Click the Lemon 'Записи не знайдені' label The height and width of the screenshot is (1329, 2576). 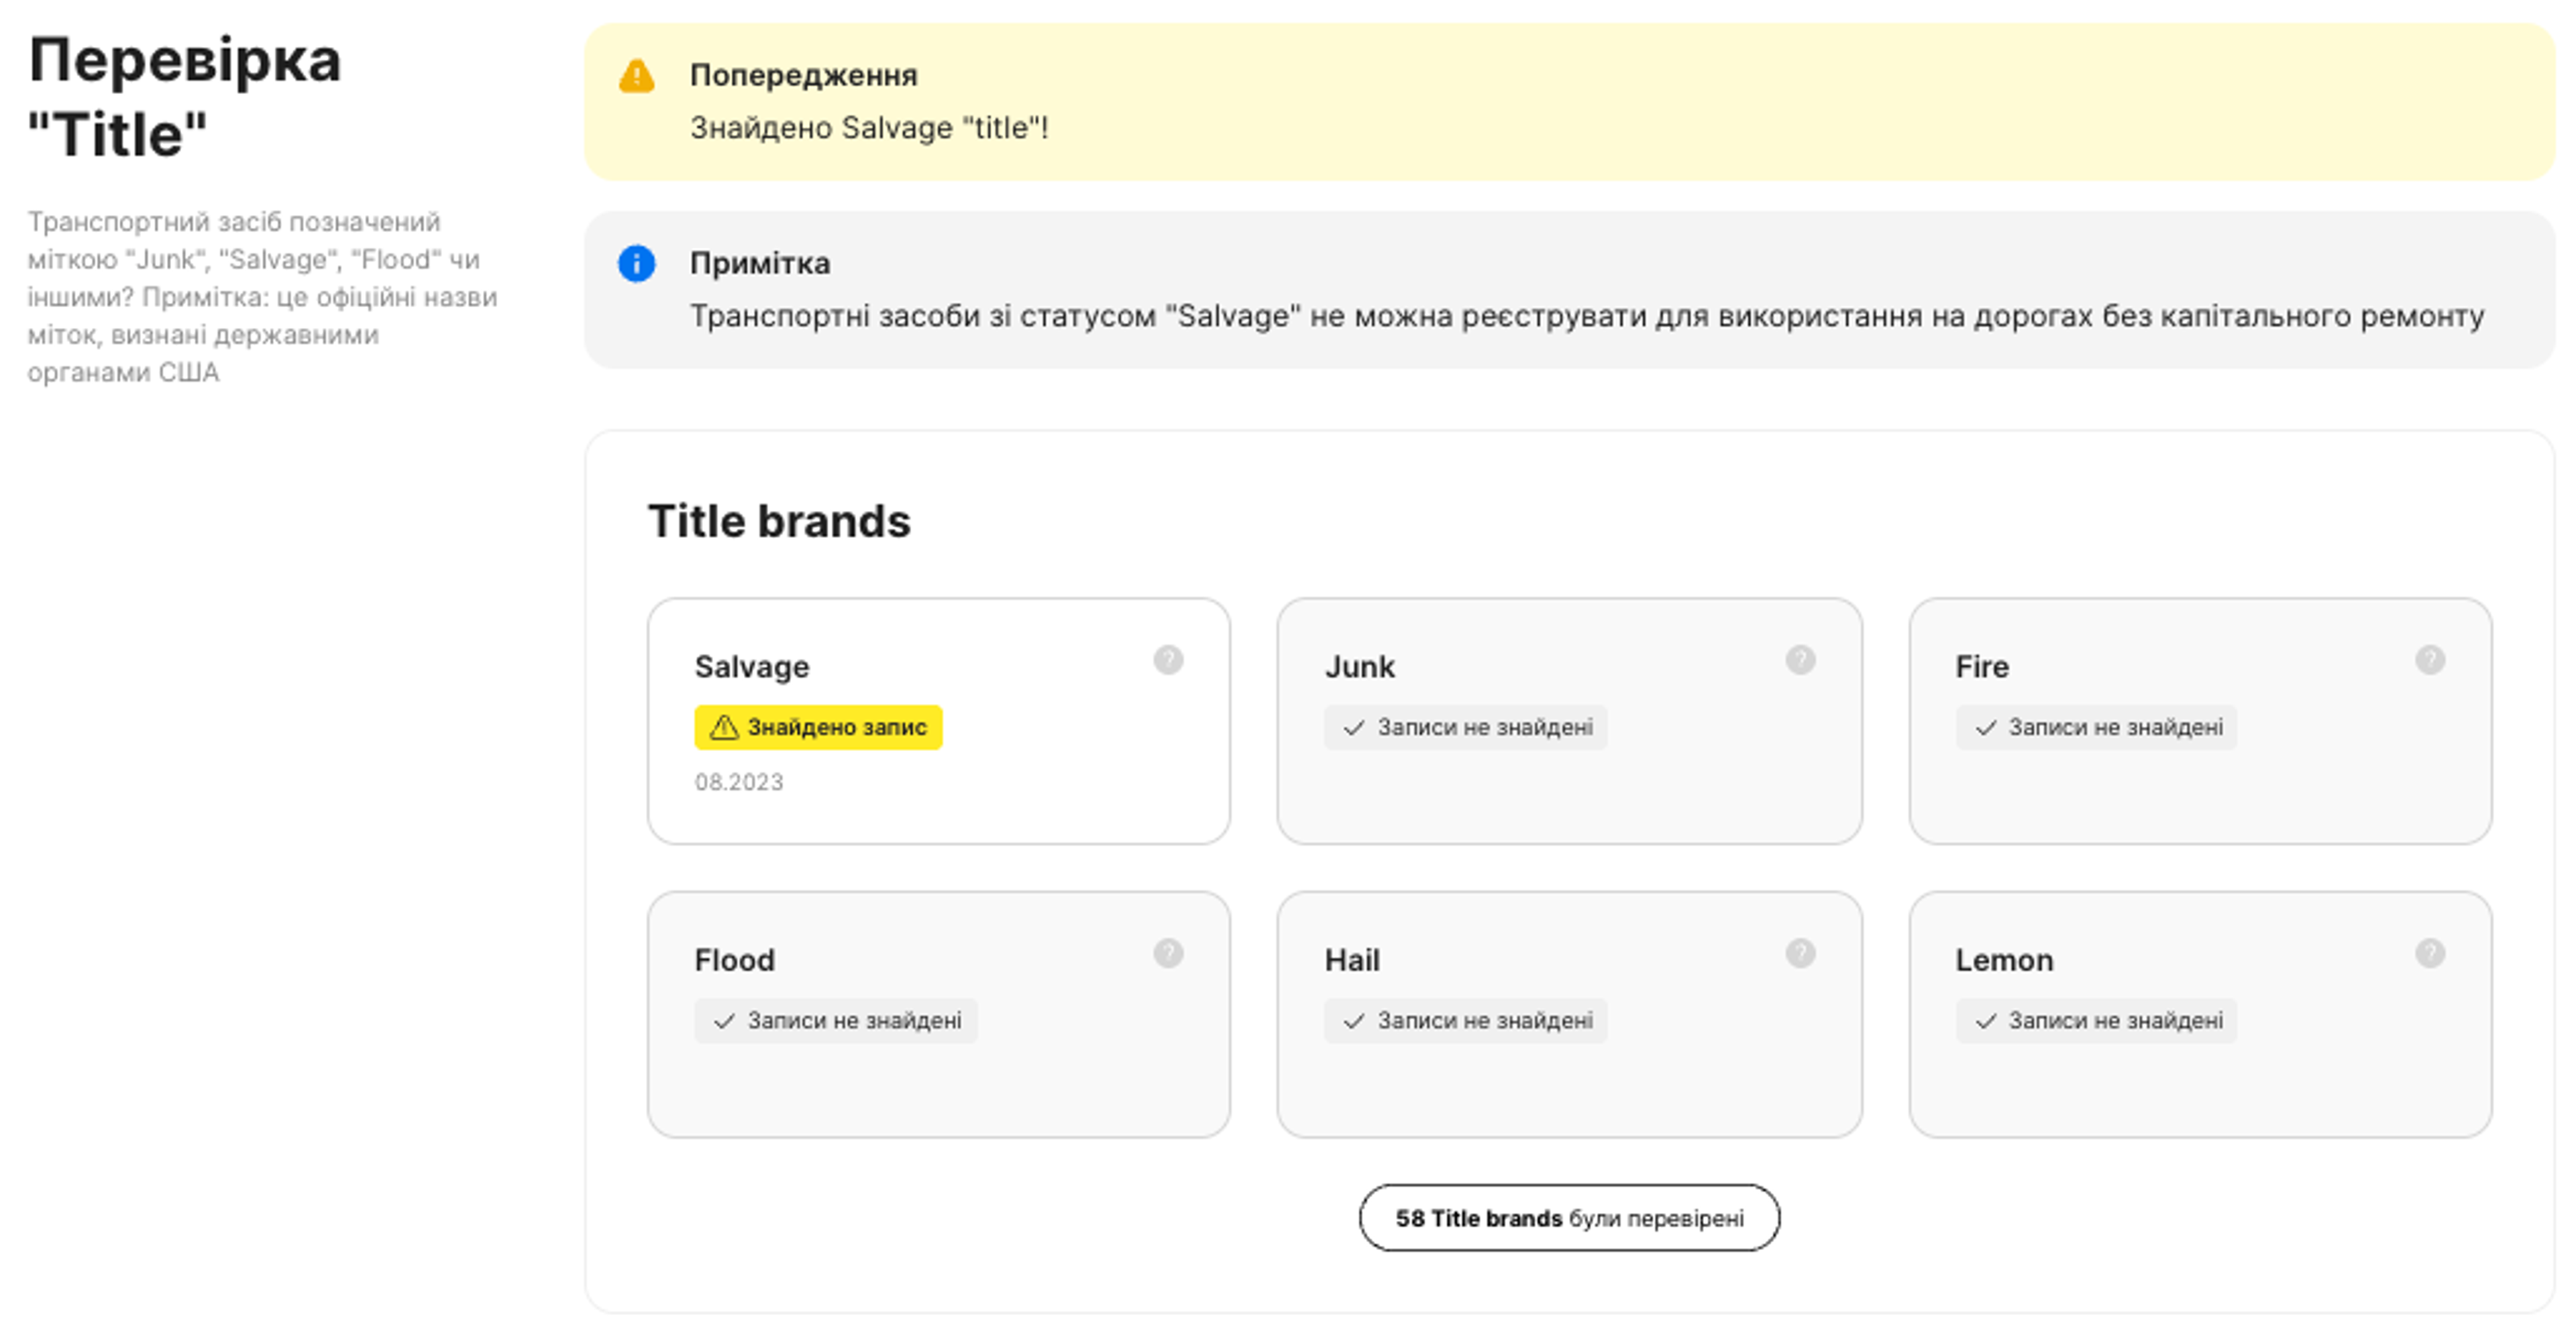click(x=2096, y=1021)
